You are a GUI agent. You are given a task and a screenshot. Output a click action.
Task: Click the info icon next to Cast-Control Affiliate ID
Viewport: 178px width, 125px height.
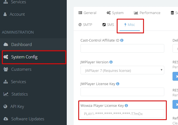(x=122, y=40)
